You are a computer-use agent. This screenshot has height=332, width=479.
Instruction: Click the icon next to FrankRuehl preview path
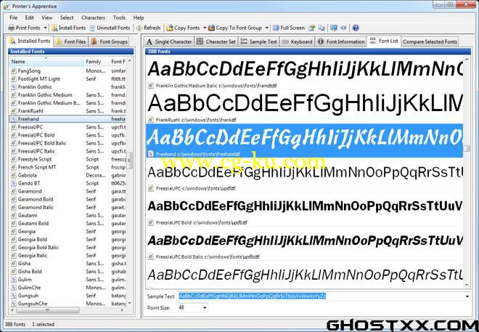[x=151, y=120]
